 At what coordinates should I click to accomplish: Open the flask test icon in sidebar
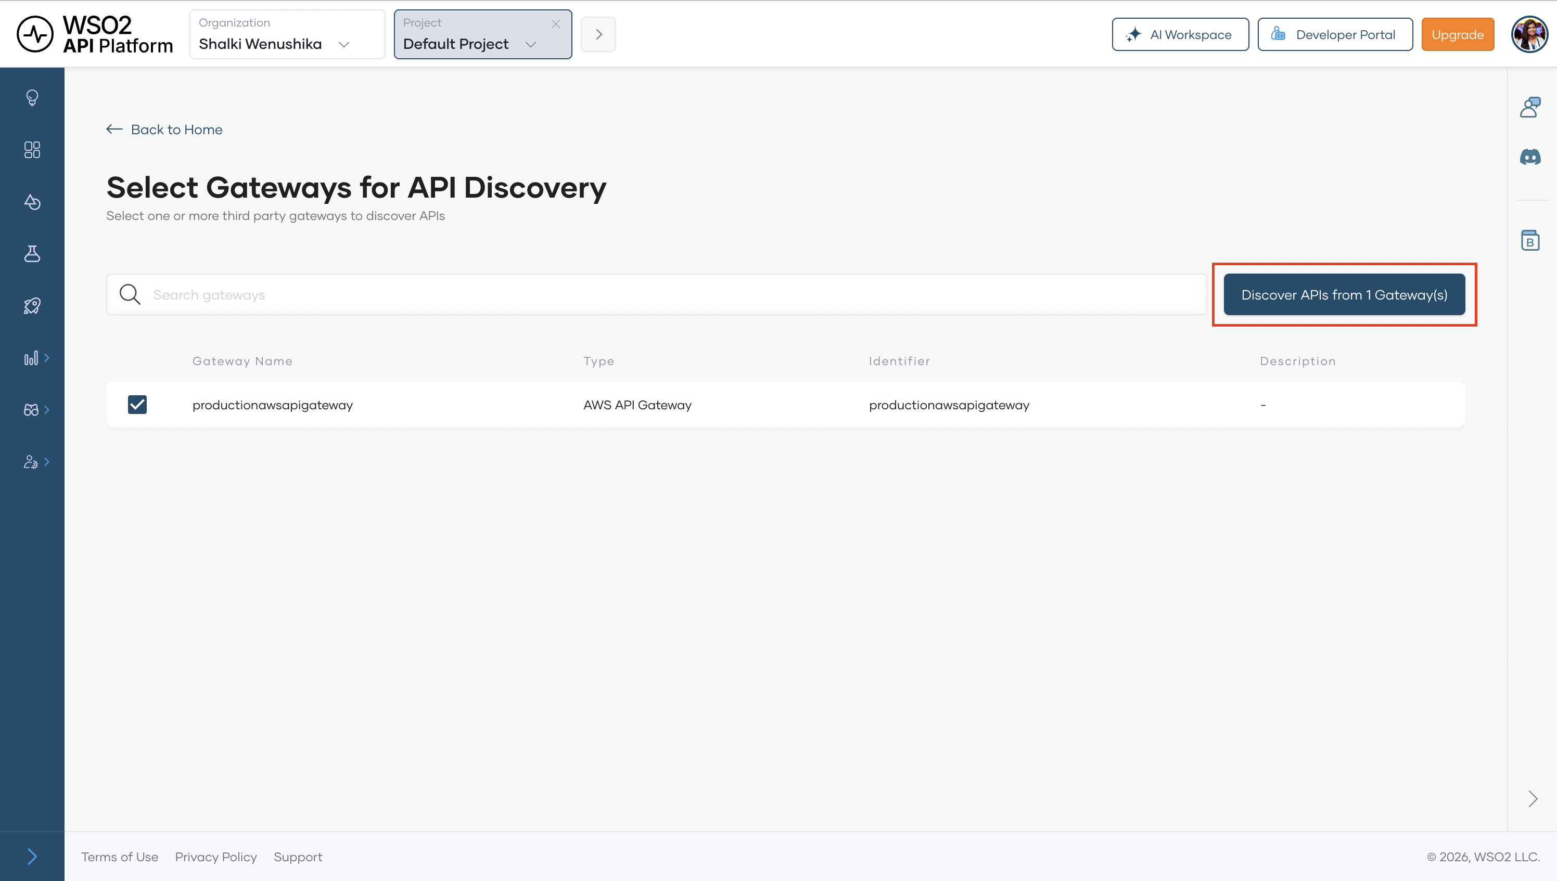pos(32,253)
